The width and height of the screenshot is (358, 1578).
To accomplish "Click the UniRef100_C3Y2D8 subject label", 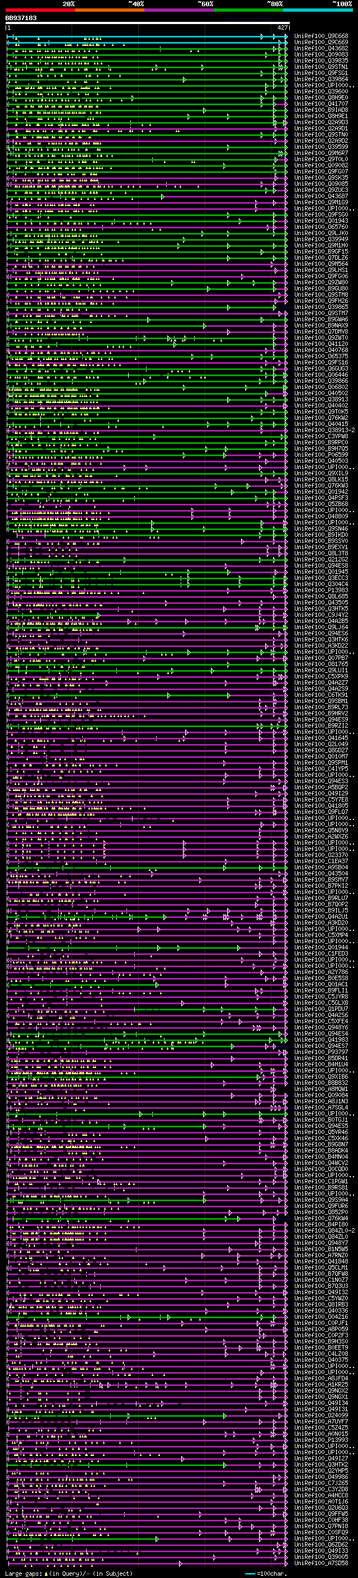I will pyautogui.click(x=321, y=1489).
